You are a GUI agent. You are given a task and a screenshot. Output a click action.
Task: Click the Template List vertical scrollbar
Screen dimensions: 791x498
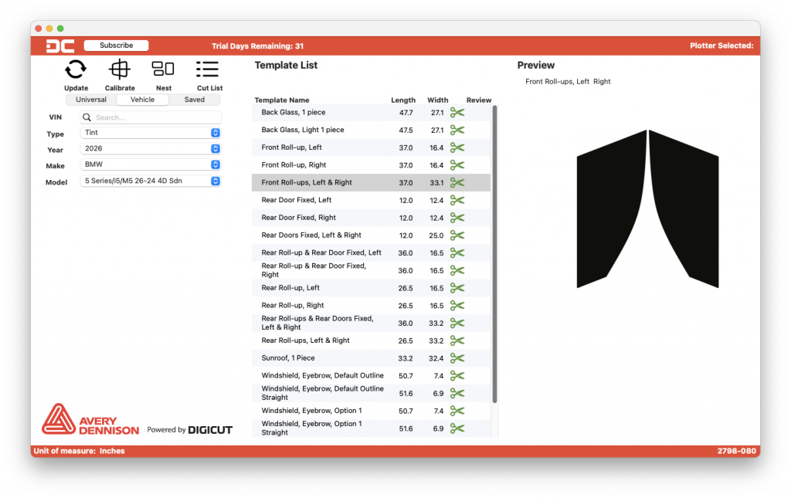(494, 255)
